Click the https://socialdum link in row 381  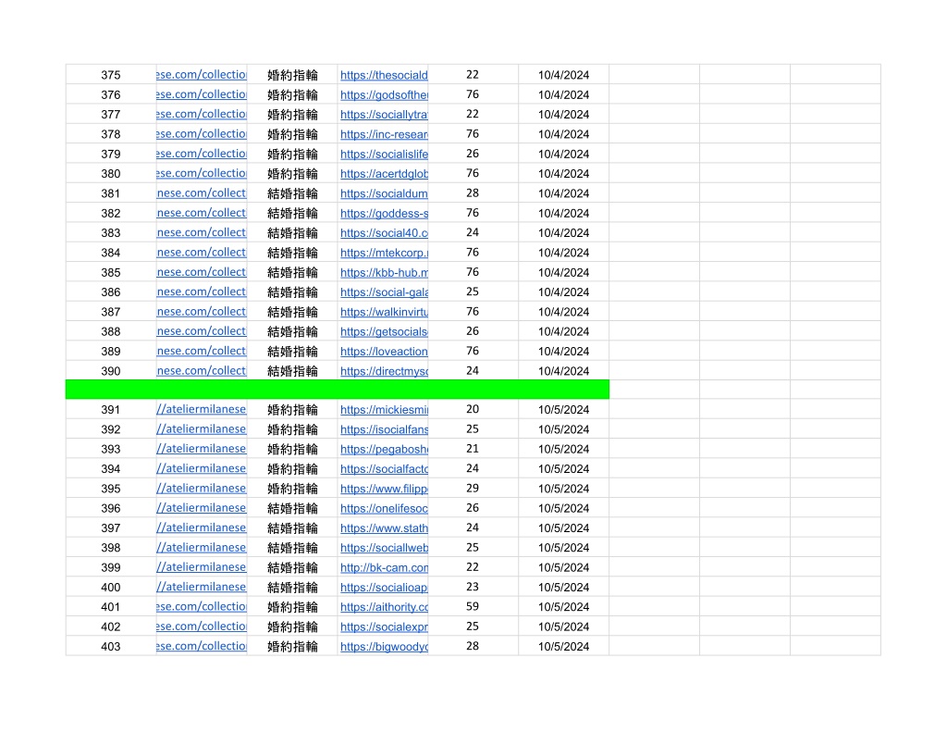tap(384, 193)
